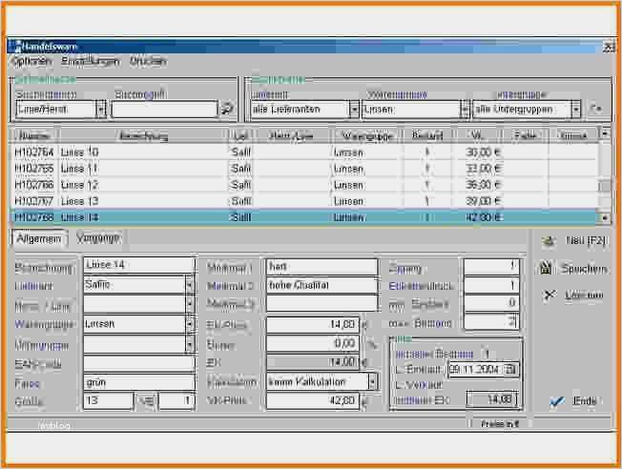
Task: Click the Speichern button label
Action: pos(584,269)
